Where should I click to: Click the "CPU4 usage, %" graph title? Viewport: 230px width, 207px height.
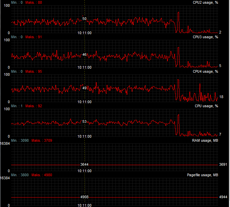[205, 72]
